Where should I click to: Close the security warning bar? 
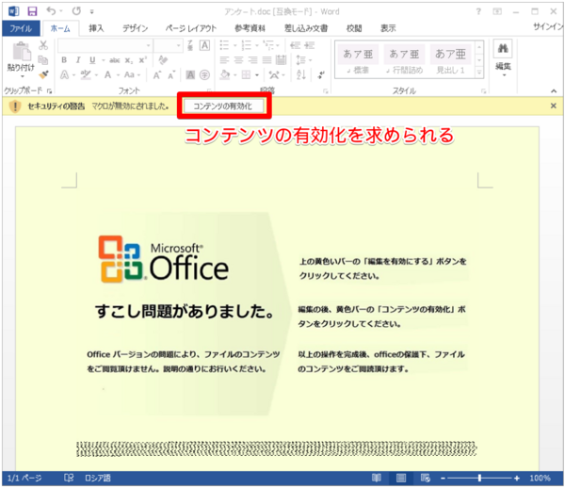tap(553, 106)
